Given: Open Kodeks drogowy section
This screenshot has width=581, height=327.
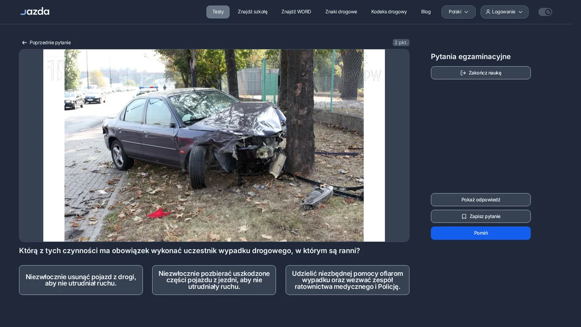Looking at the screenshot, I should pos(389,12).
